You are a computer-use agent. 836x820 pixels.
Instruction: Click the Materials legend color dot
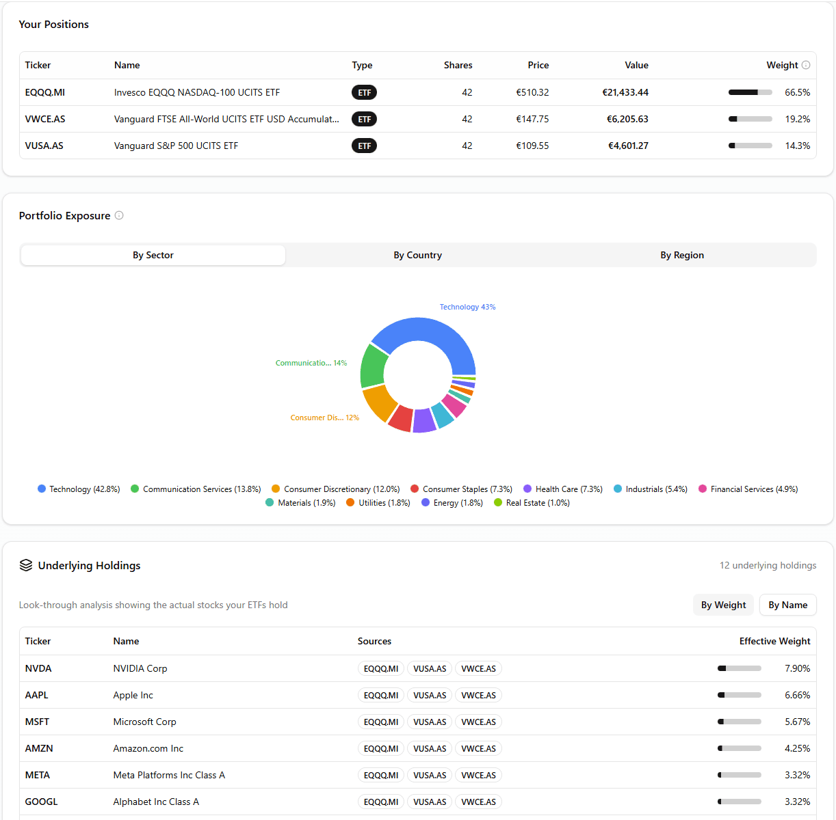coord(270,502)
